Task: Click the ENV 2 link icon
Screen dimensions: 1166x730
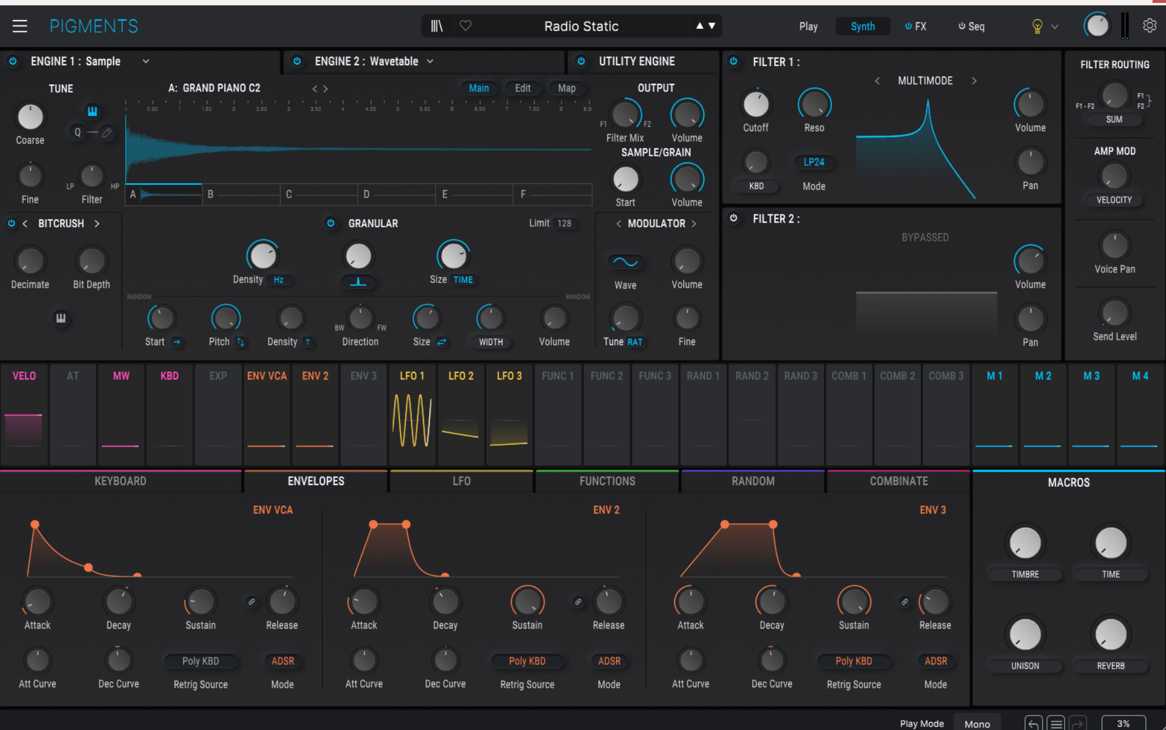Action: [578, 602]
